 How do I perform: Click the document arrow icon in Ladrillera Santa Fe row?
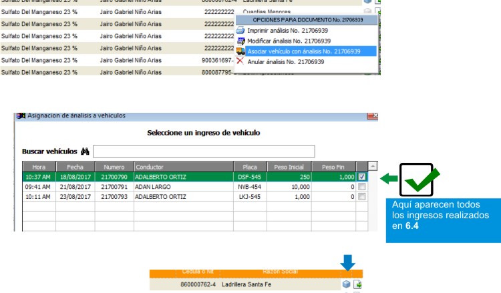[x=357, y=284]
